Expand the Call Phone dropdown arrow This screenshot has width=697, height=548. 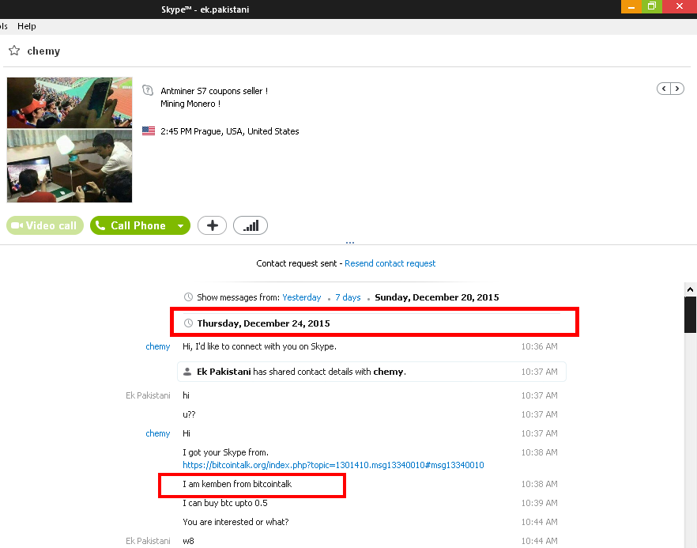[181, 225]
